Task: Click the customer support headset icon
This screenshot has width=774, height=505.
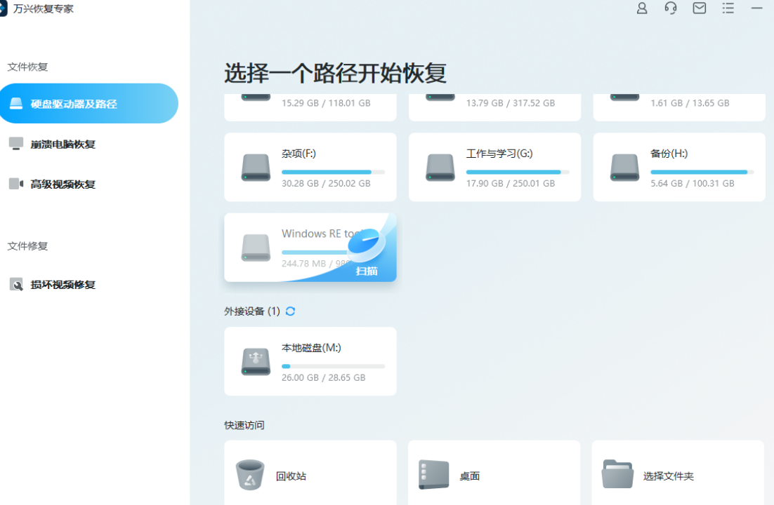Action: point(671,8)
